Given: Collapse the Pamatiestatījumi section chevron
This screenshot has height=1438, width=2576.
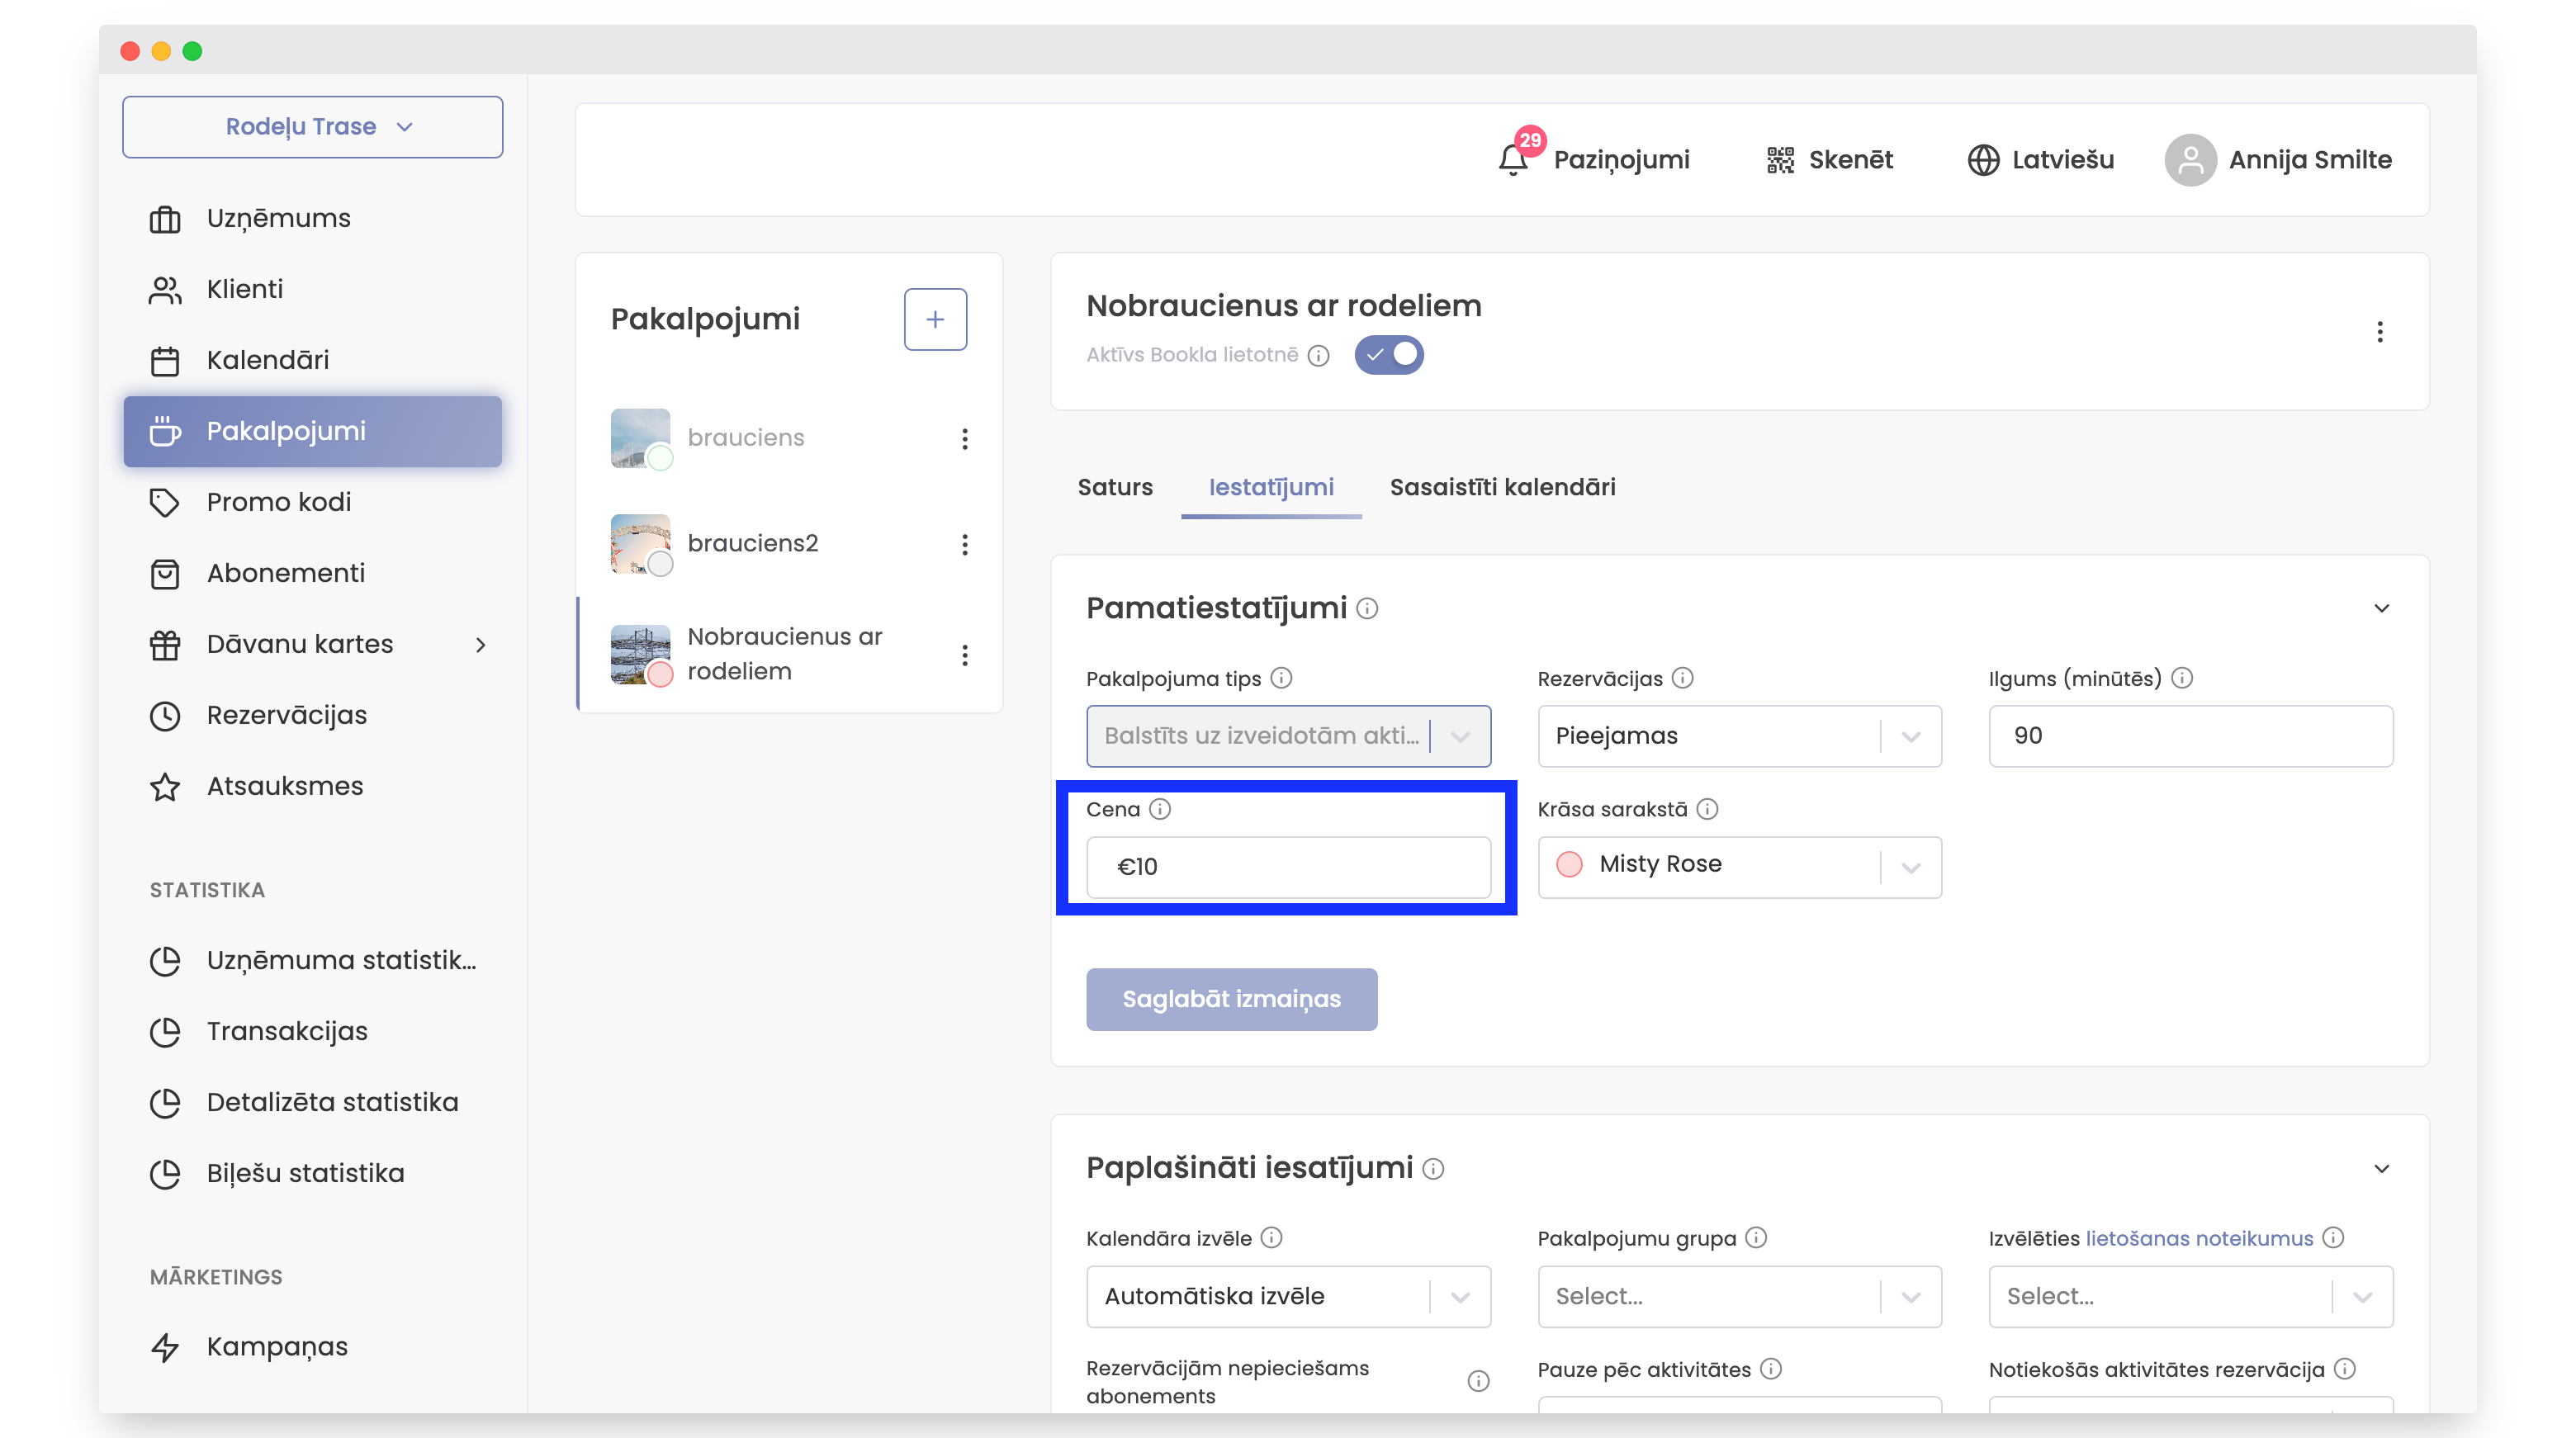Looking at the screenshot, I should tap(2382, 608).
